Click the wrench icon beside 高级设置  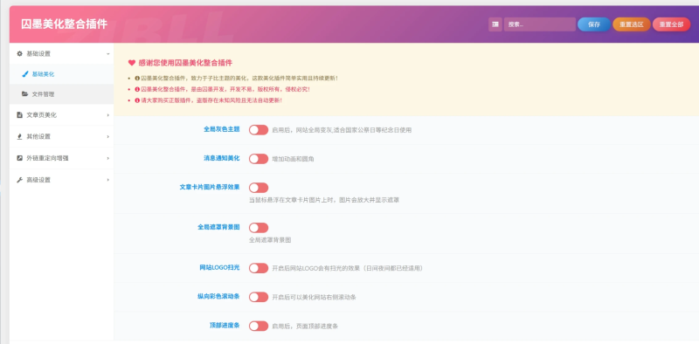point(19,180)
